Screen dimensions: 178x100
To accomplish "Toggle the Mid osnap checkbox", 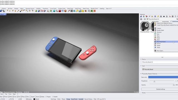I will click(x=9, y=97).
